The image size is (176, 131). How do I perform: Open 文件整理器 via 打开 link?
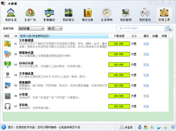point(146,44)
